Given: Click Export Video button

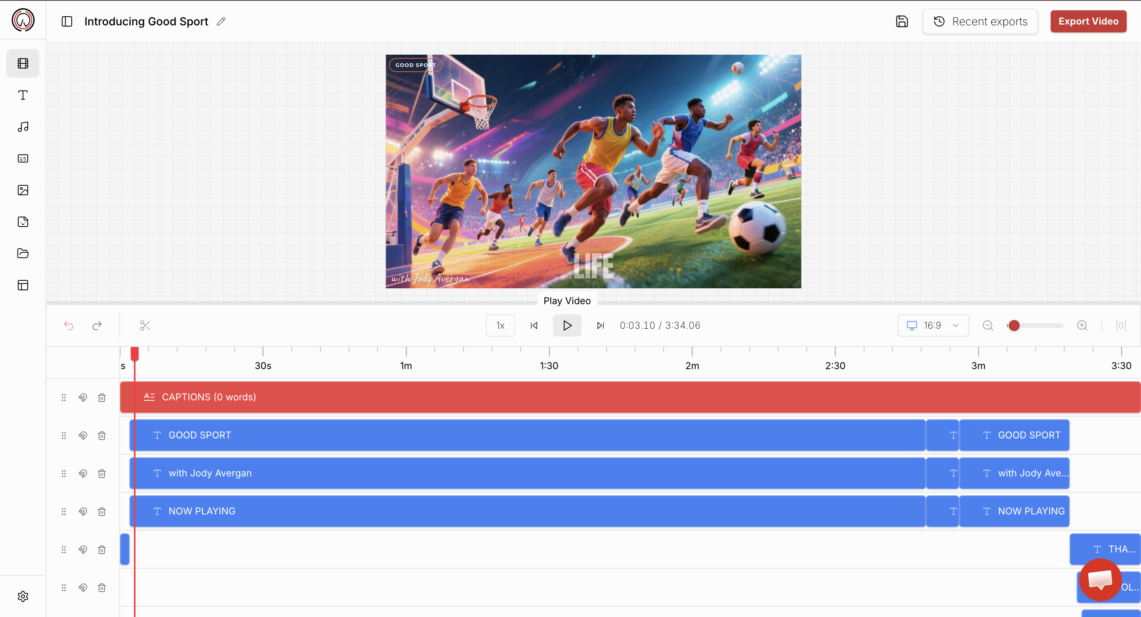Looking at the screenshot, I should pos(1088,21).
